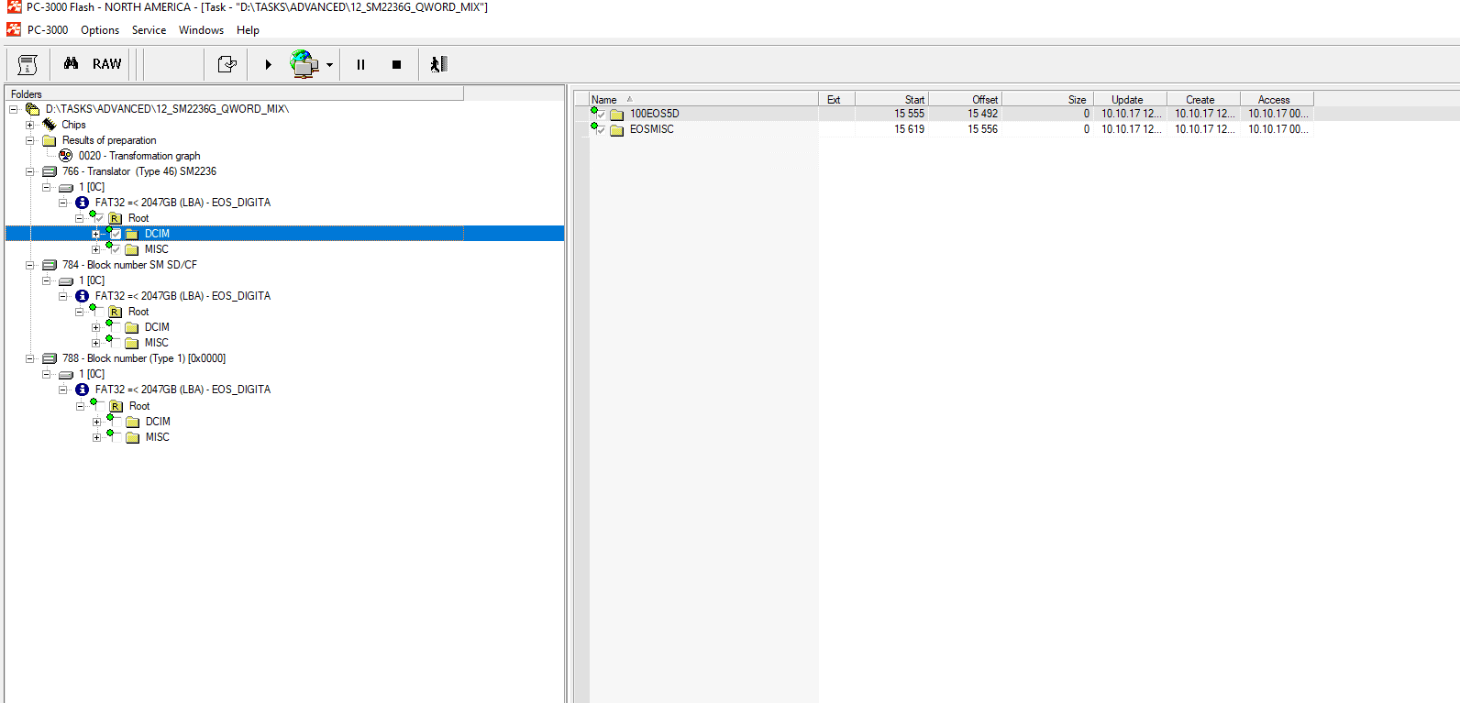Toggle DCIM checkbox under 788 Block number
The height and width of the screenshot is (703, 1460).
[116, 422]
